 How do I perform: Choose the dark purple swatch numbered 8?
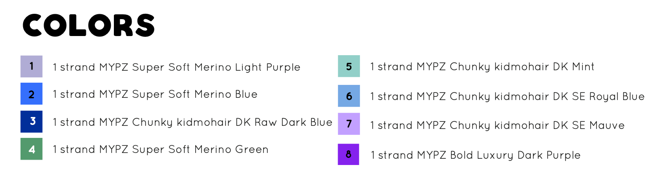(348, 154)
